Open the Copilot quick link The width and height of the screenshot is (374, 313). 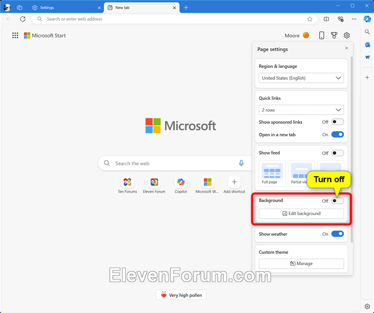(x=181, y=185)
